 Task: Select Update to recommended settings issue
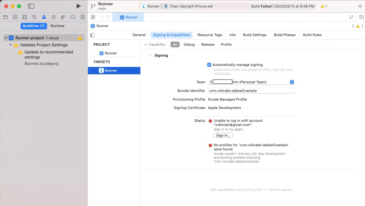49,55
